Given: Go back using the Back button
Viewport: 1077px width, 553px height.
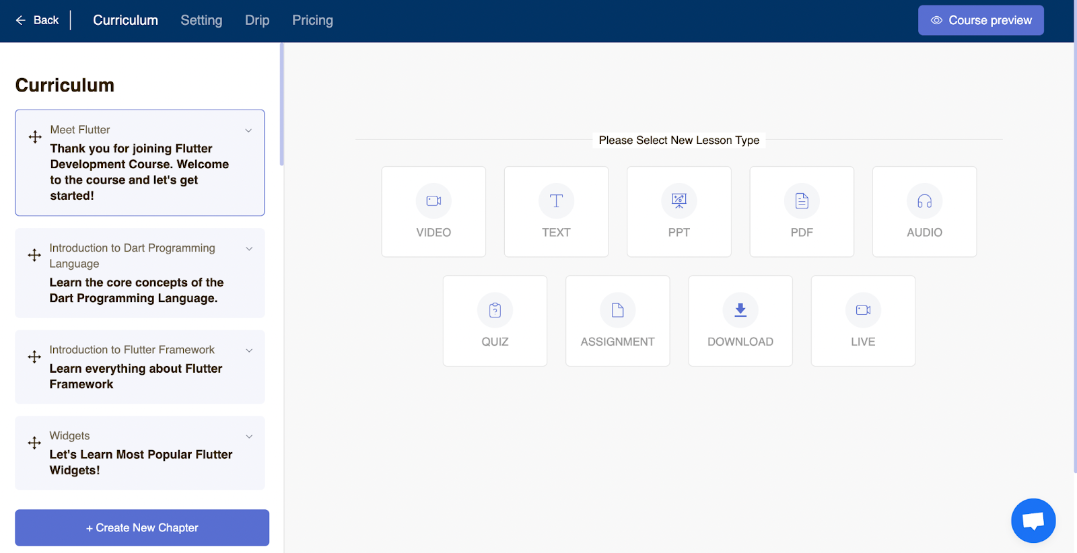Looking at the screenshot, I should click(37, 20).
